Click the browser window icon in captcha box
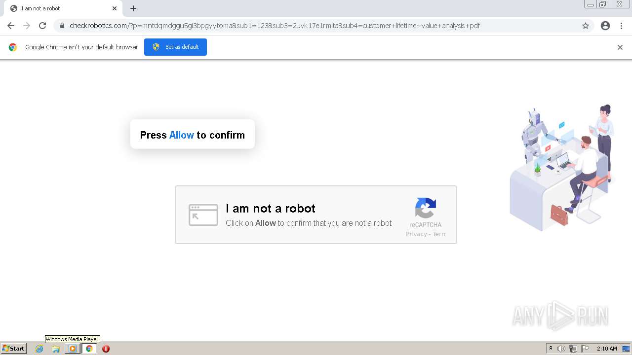This screenshot has width=632, height=355. click(203, 215)
